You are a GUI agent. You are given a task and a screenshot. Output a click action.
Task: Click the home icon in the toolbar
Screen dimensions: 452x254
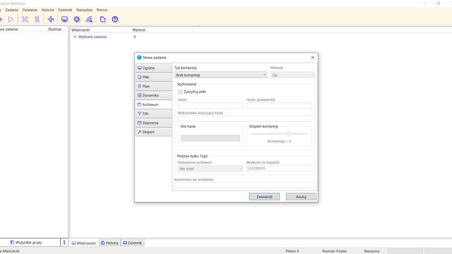point(103,20)
